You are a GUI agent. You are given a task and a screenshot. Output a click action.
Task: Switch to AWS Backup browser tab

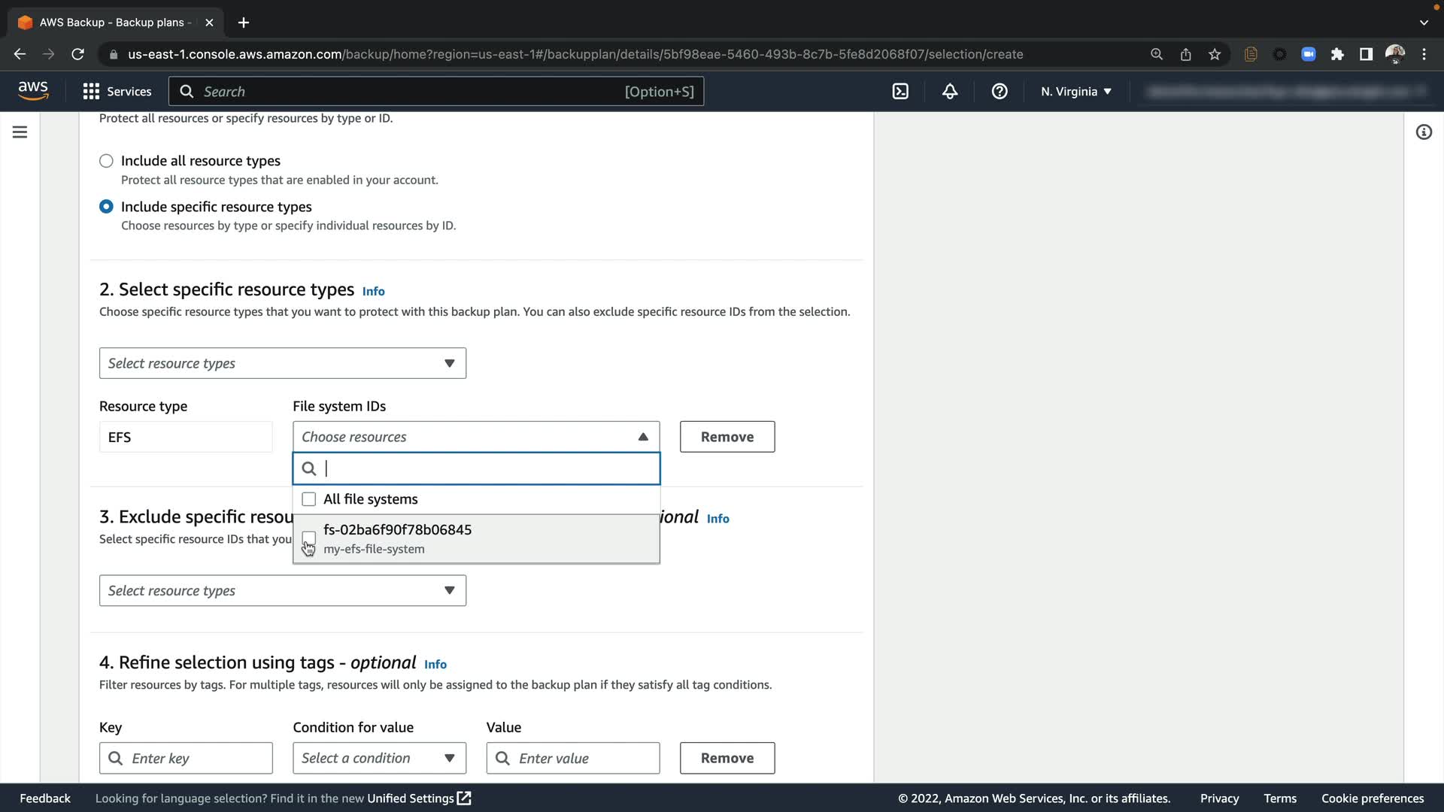(x=111, y=23)
